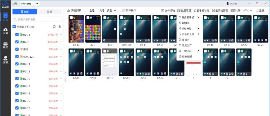The width and height of the screenshot is (270, 116).
Task: Click the list sort icon beside refresh
Action: coord(60,27)
